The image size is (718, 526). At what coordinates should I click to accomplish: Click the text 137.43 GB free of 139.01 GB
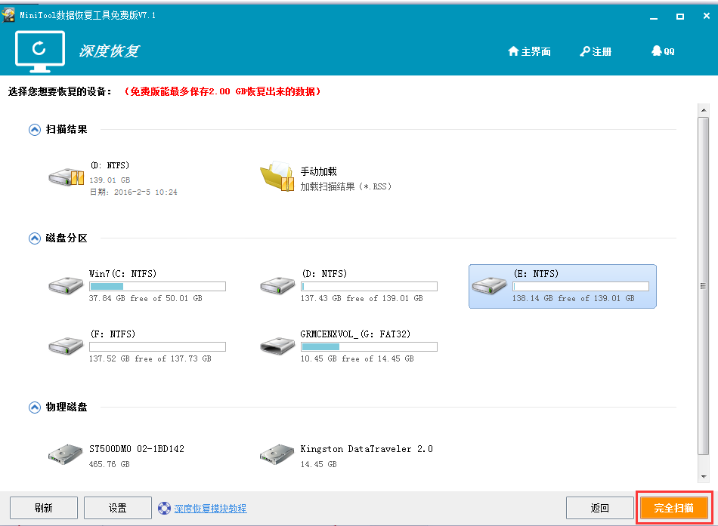(x=362, y=298)
